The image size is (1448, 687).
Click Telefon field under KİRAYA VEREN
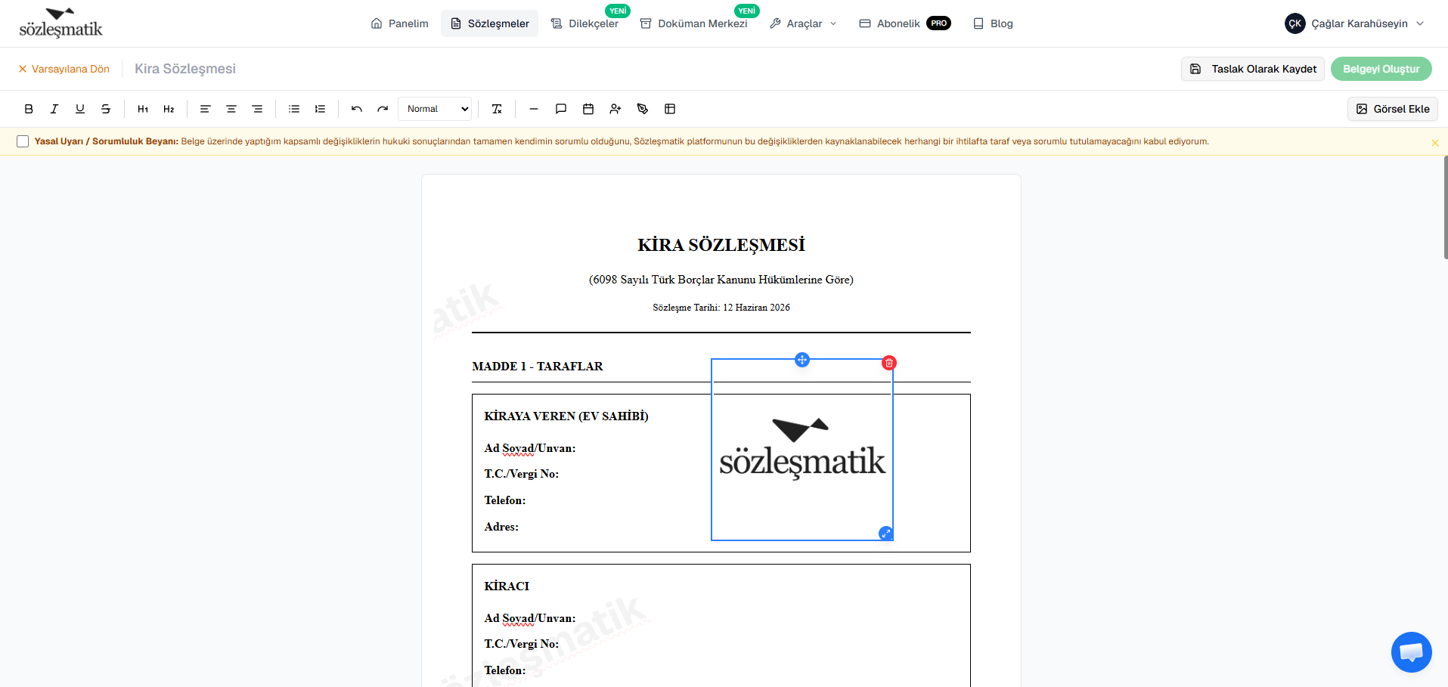[505, 500]
